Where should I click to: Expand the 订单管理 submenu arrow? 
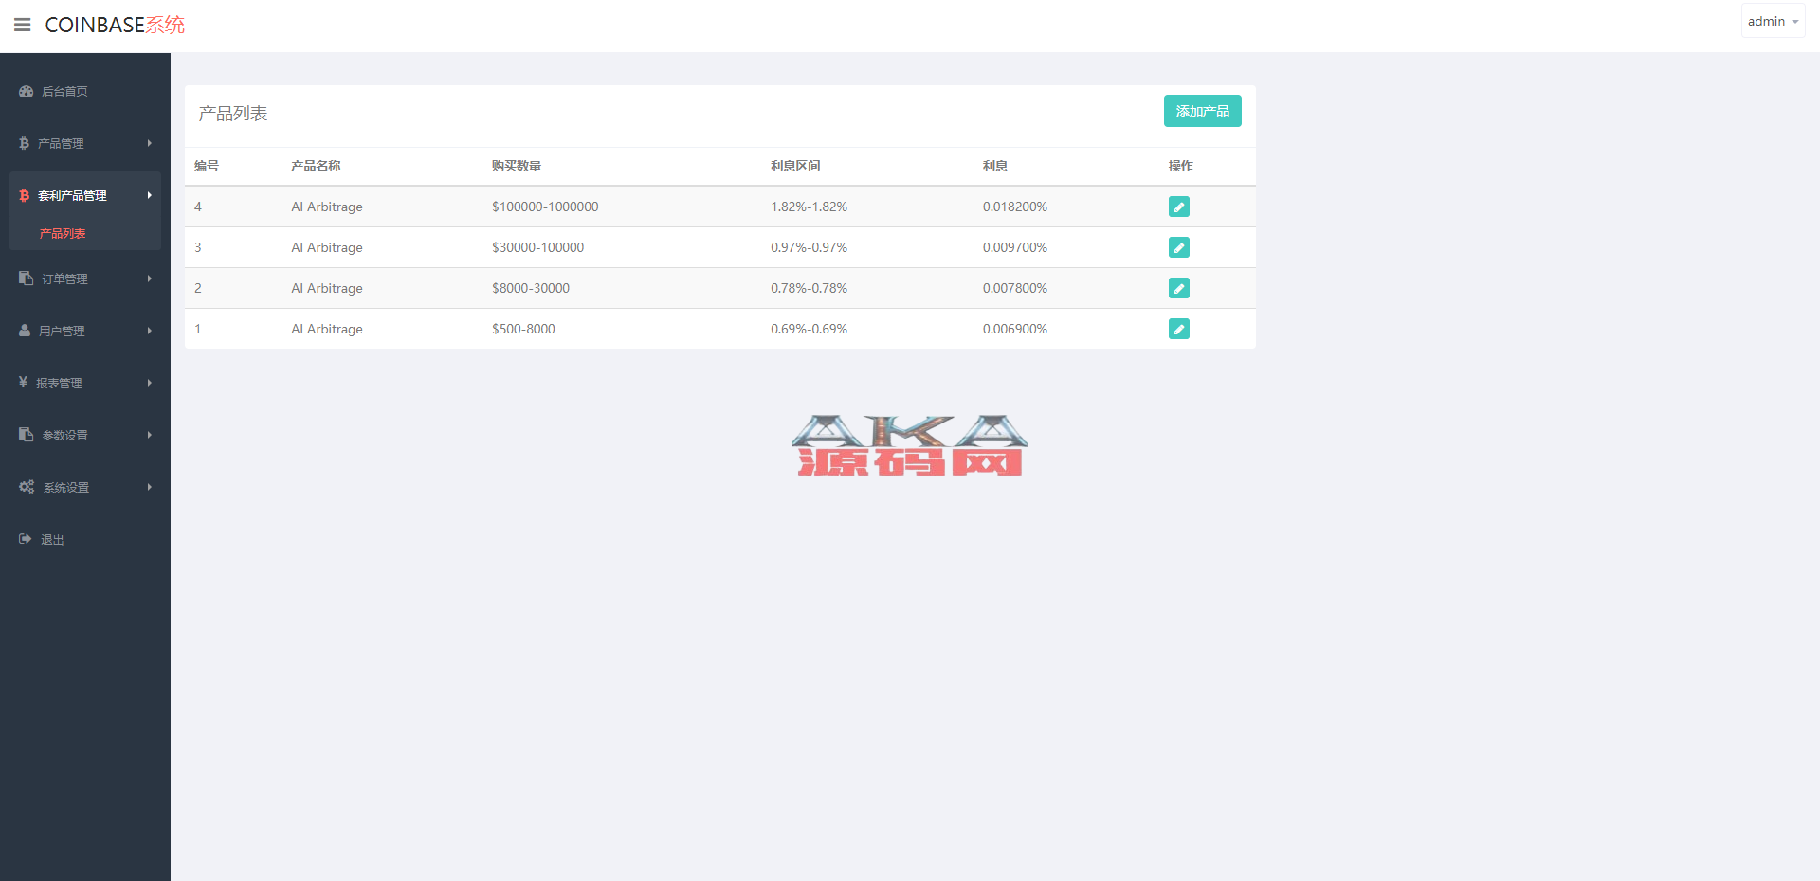point(149,279)
